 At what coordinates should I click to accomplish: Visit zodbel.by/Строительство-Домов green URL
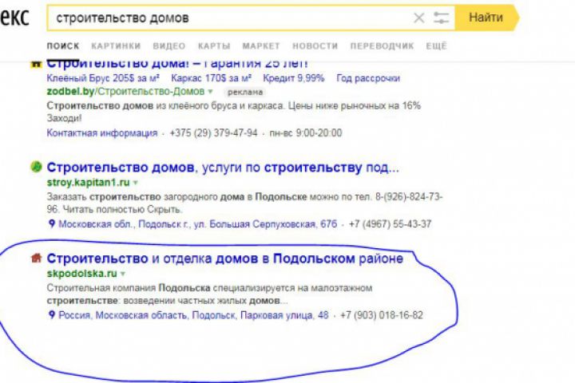[x=125, y=91]
